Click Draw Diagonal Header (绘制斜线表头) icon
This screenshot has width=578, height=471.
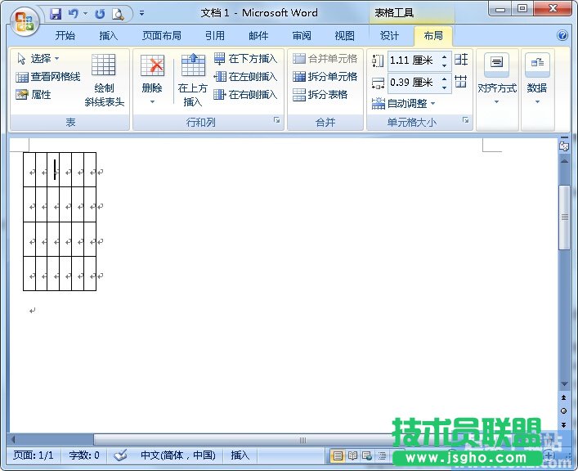coord(104,72)
